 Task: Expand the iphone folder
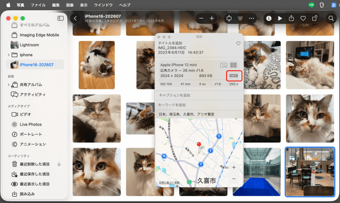[8, 55]
